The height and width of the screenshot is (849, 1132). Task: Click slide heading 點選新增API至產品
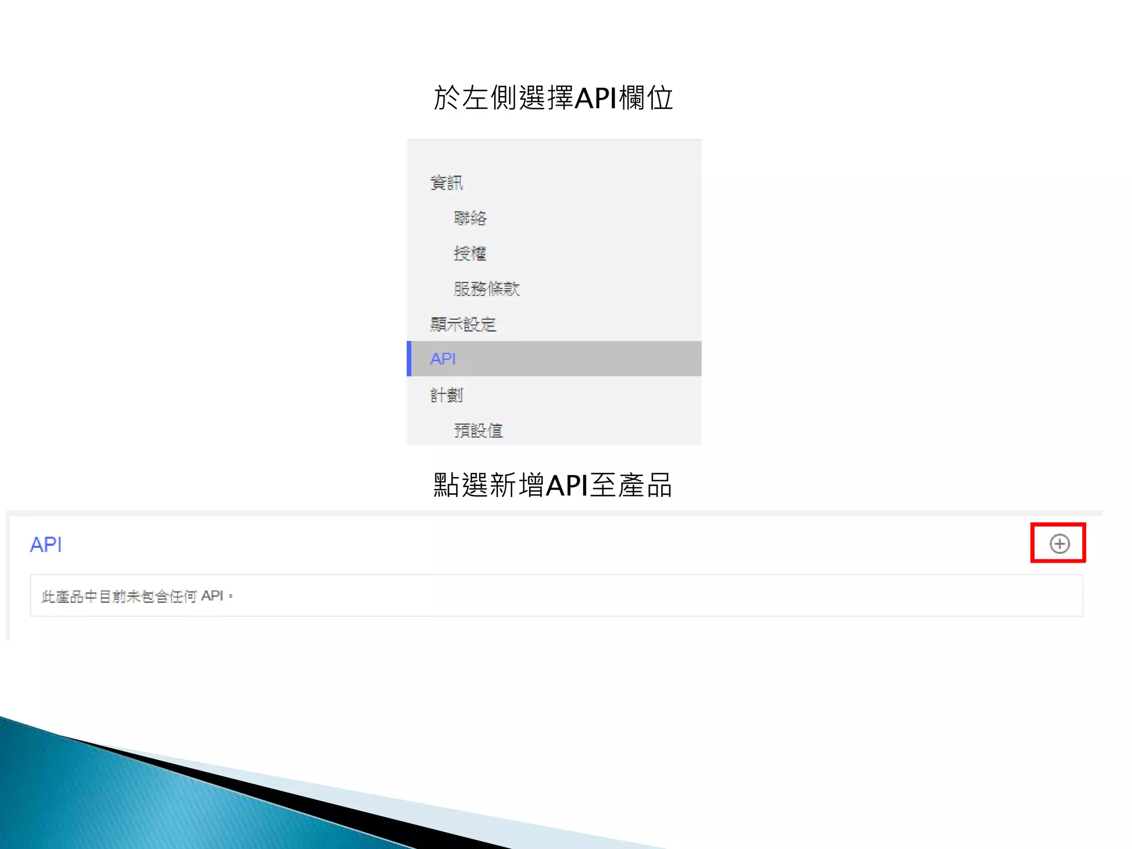(x=552, y=485)
